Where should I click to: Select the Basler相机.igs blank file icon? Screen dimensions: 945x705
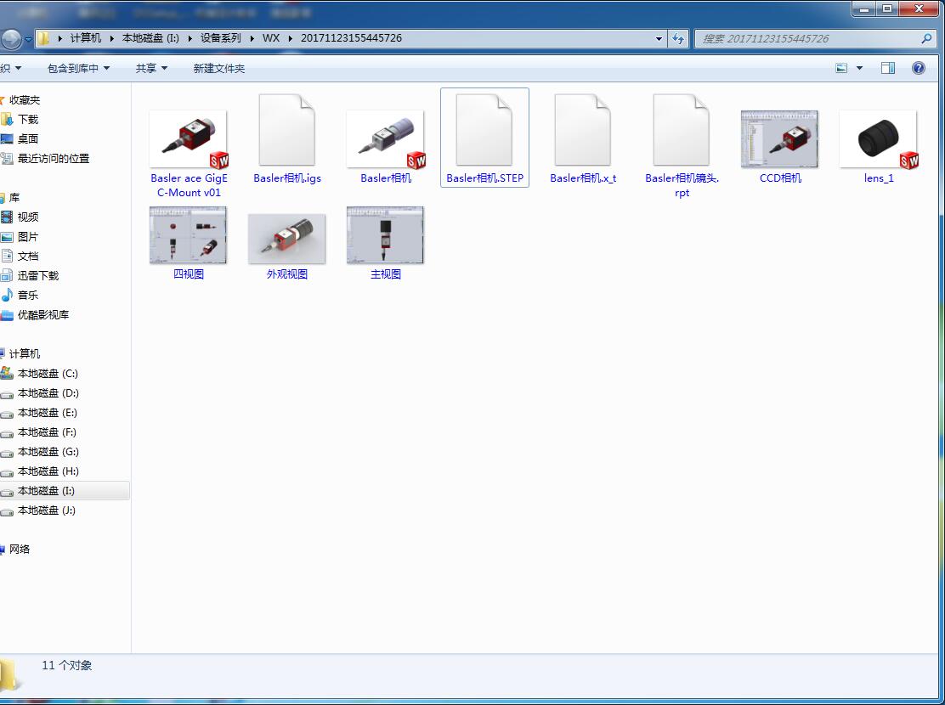(287, 130)
